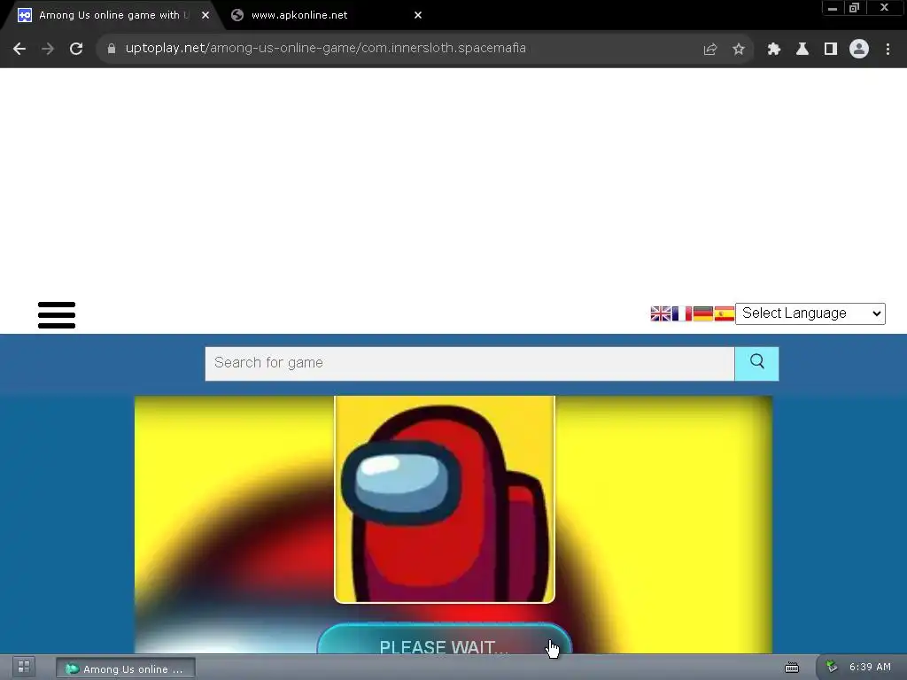The width and height of the screenshot is (907, 680).
Task: Open the Chrome three-dot menu
Action: click(888, 50)
